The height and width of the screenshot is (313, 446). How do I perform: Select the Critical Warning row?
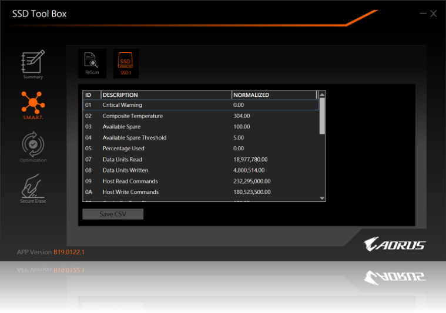[200, 105]
